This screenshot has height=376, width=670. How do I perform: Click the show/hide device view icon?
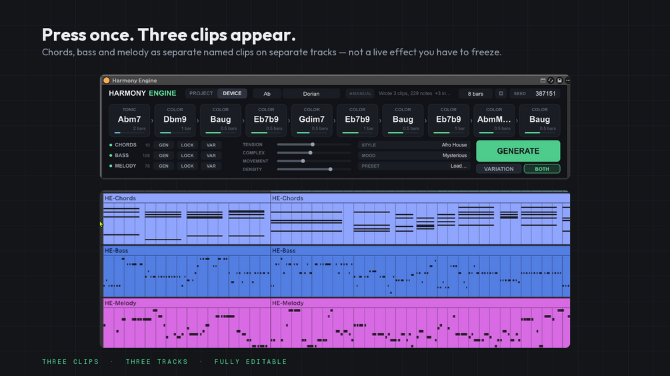(x=543, y=80)
